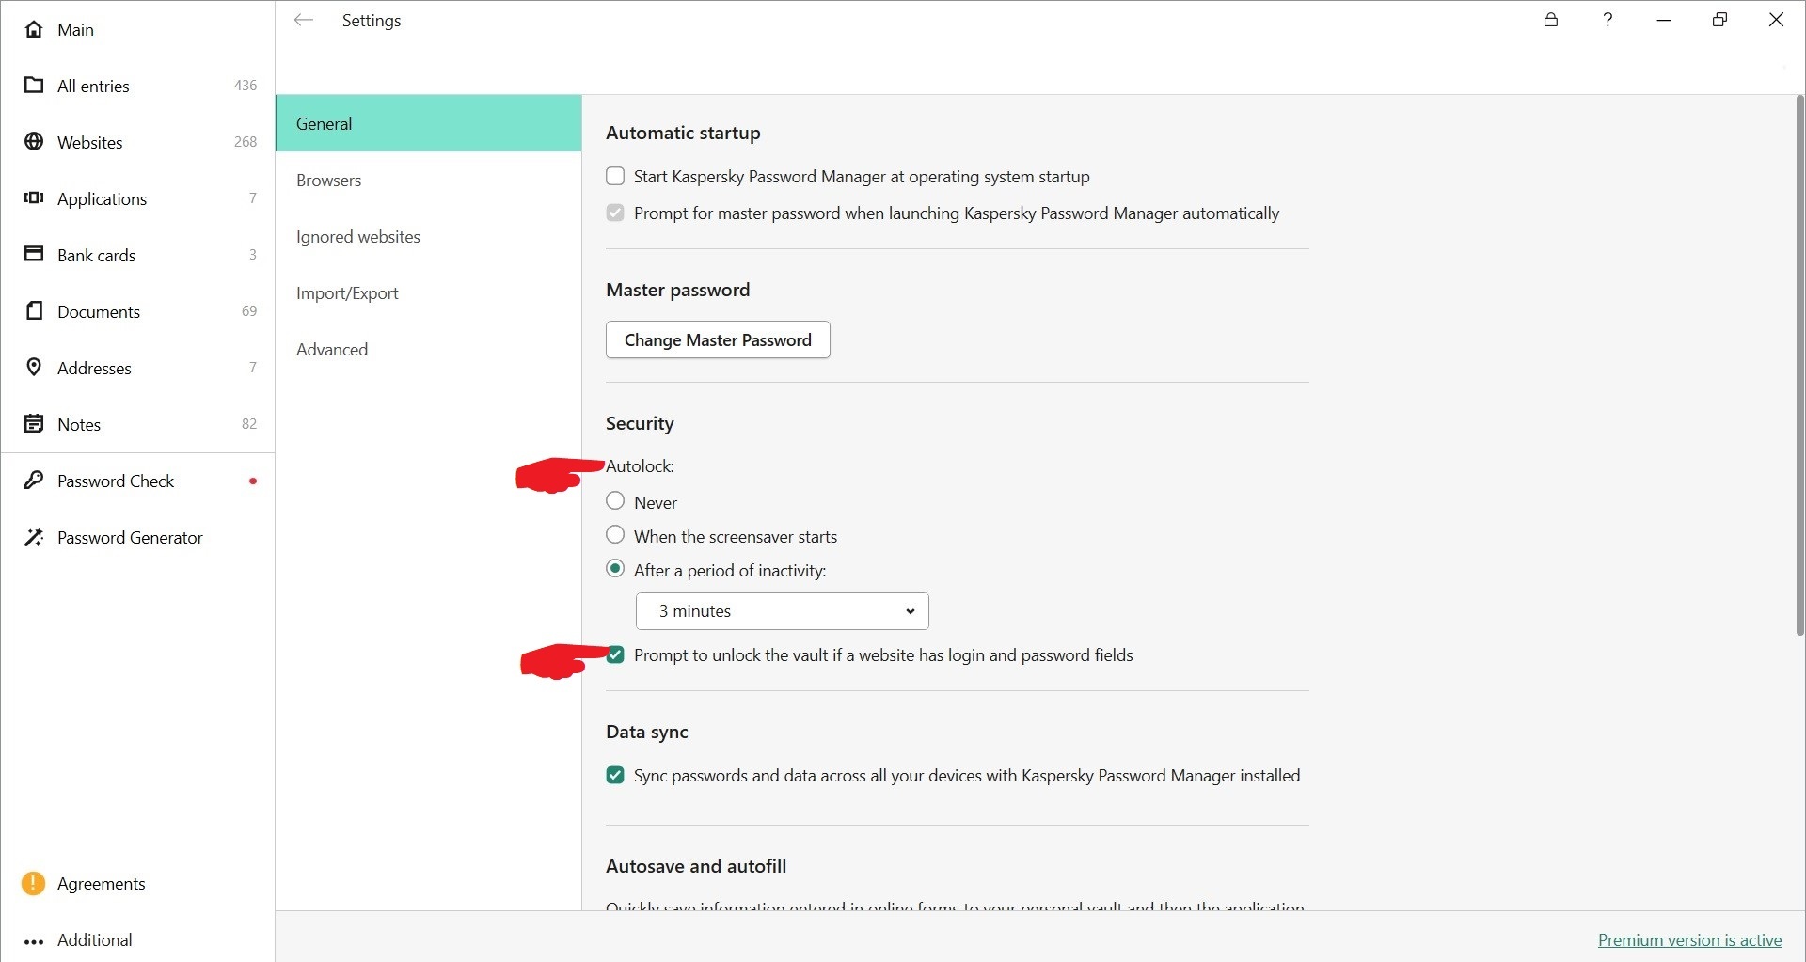Click the 268 count beside Websites

(246, 142)
